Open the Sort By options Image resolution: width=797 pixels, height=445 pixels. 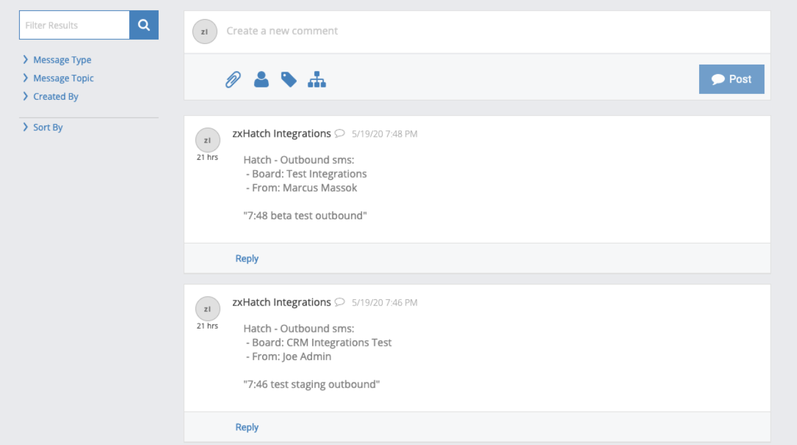[x=47, y=127]
